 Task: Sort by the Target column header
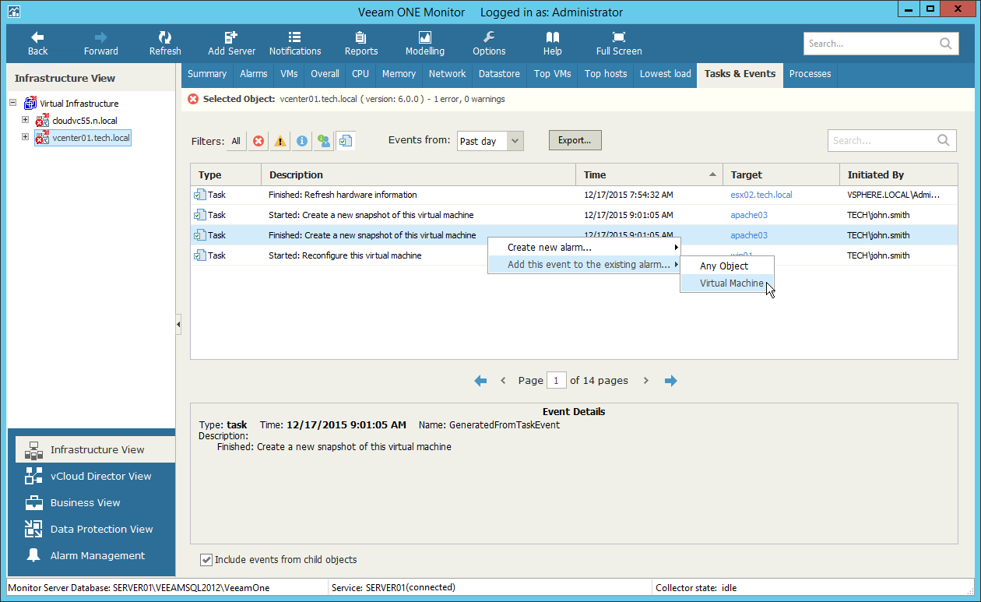click(x=782, y=175)
